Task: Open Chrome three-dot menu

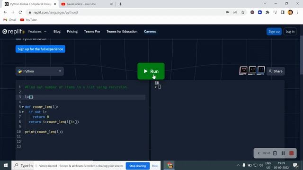Action: (x=298, y=12)
